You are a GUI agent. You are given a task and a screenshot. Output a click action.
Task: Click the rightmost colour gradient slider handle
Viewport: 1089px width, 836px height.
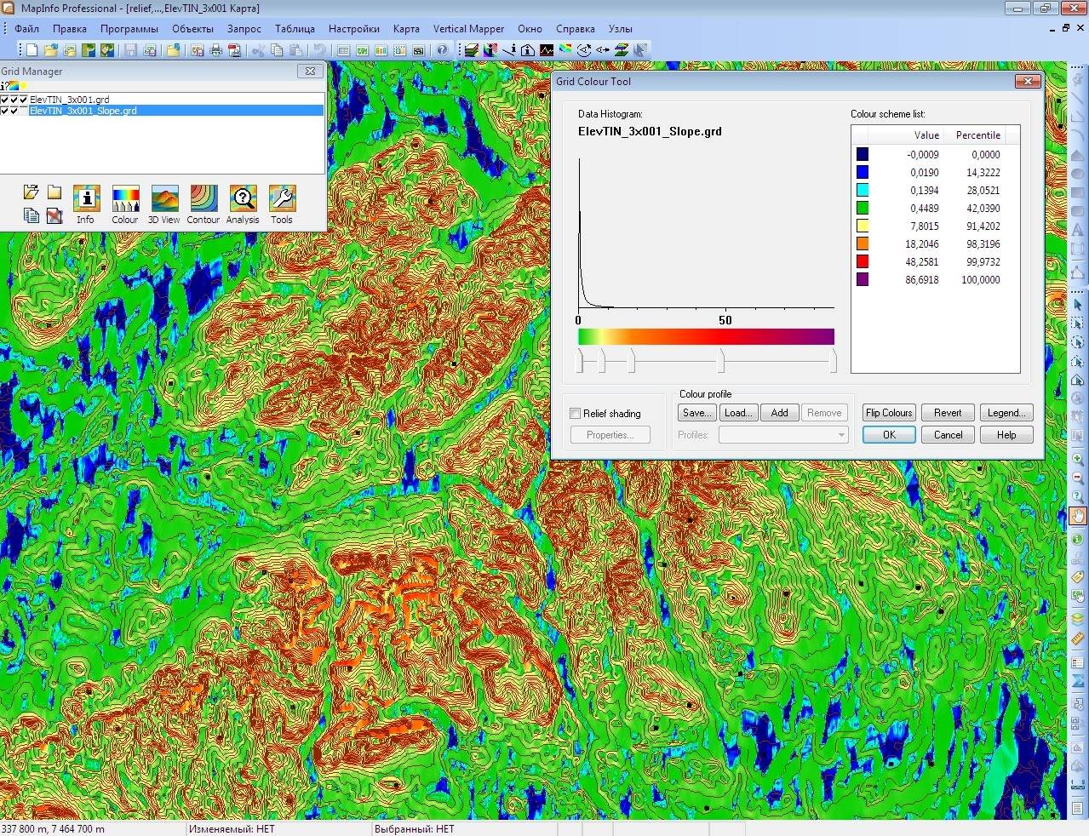click(x=834, y=361)
